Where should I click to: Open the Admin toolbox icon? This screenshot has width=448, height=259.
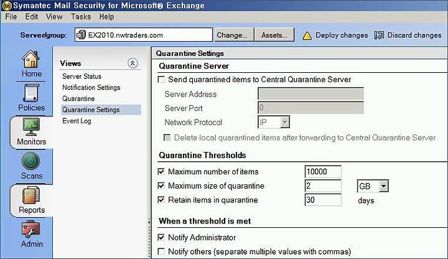pyautogui.click(x=30, y=229)
